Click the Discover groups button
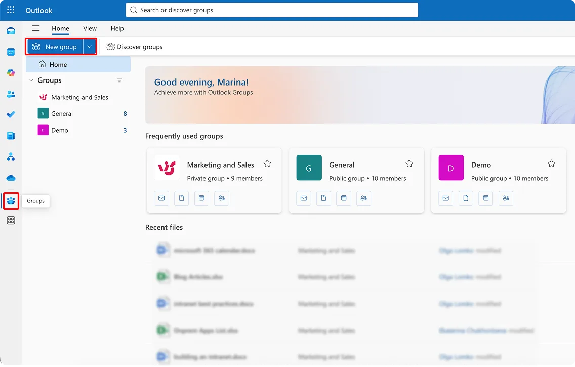The image size is (575, 367). (134, 46)
